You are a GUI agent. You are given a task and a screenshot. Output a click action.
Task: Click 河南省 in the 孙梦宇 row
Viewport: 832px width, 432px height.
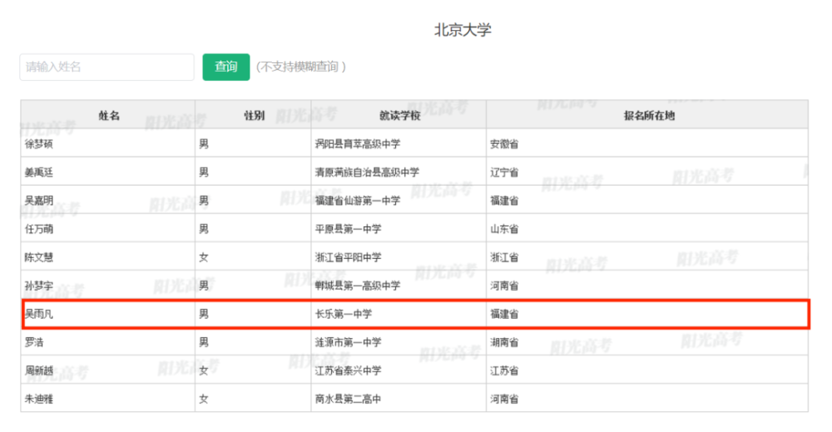504,286
